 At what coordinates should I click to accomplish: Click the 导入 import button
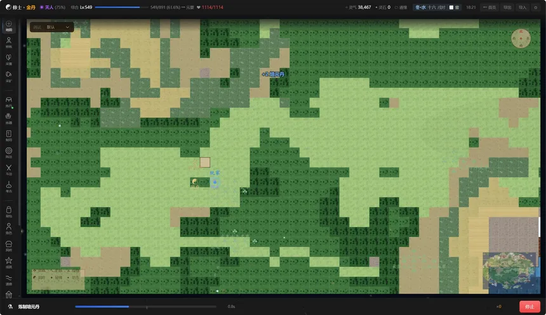(x=523, y=8)
